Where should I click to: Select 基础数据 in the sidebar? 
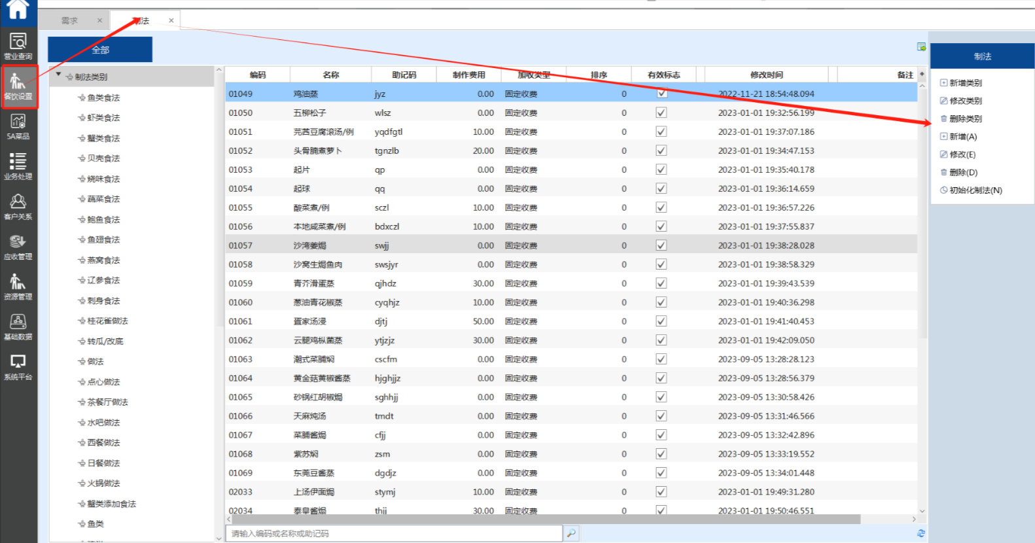click(18, 326)
